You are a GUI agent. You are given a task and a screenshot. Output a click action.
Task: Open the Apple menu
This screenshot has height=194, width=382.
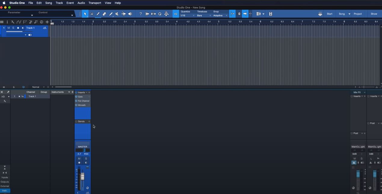[x=4, y=3]
